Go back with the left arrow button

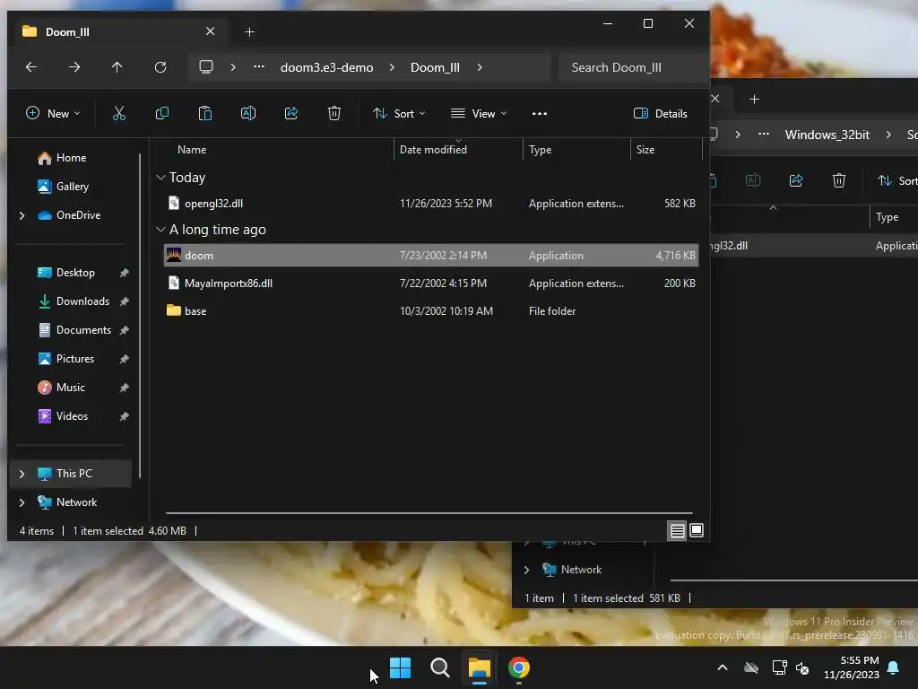pyautogui.click(x=31, y=67)
